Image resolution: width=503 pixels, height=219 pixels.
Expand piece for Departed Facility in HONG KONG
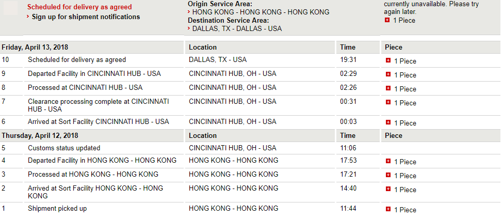[x=388, y=161]
